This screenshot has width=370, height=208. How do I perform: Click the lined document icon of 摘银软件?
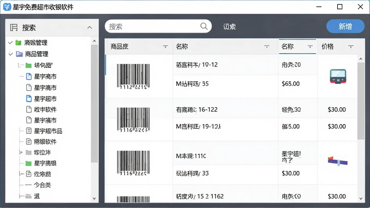pos(29,142)
